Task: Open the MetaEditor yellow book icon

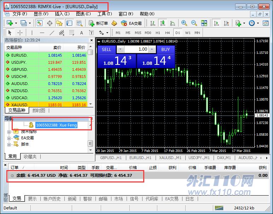Action: tap(114, 23)
